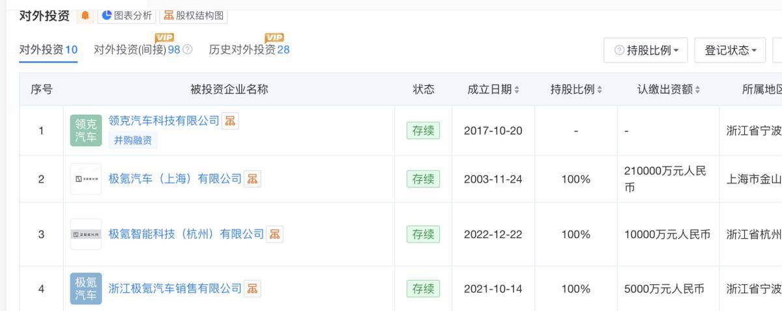
Task: Open the 极氪智能科技（杭州）有限公司 company link
Action: pos(186,234)
